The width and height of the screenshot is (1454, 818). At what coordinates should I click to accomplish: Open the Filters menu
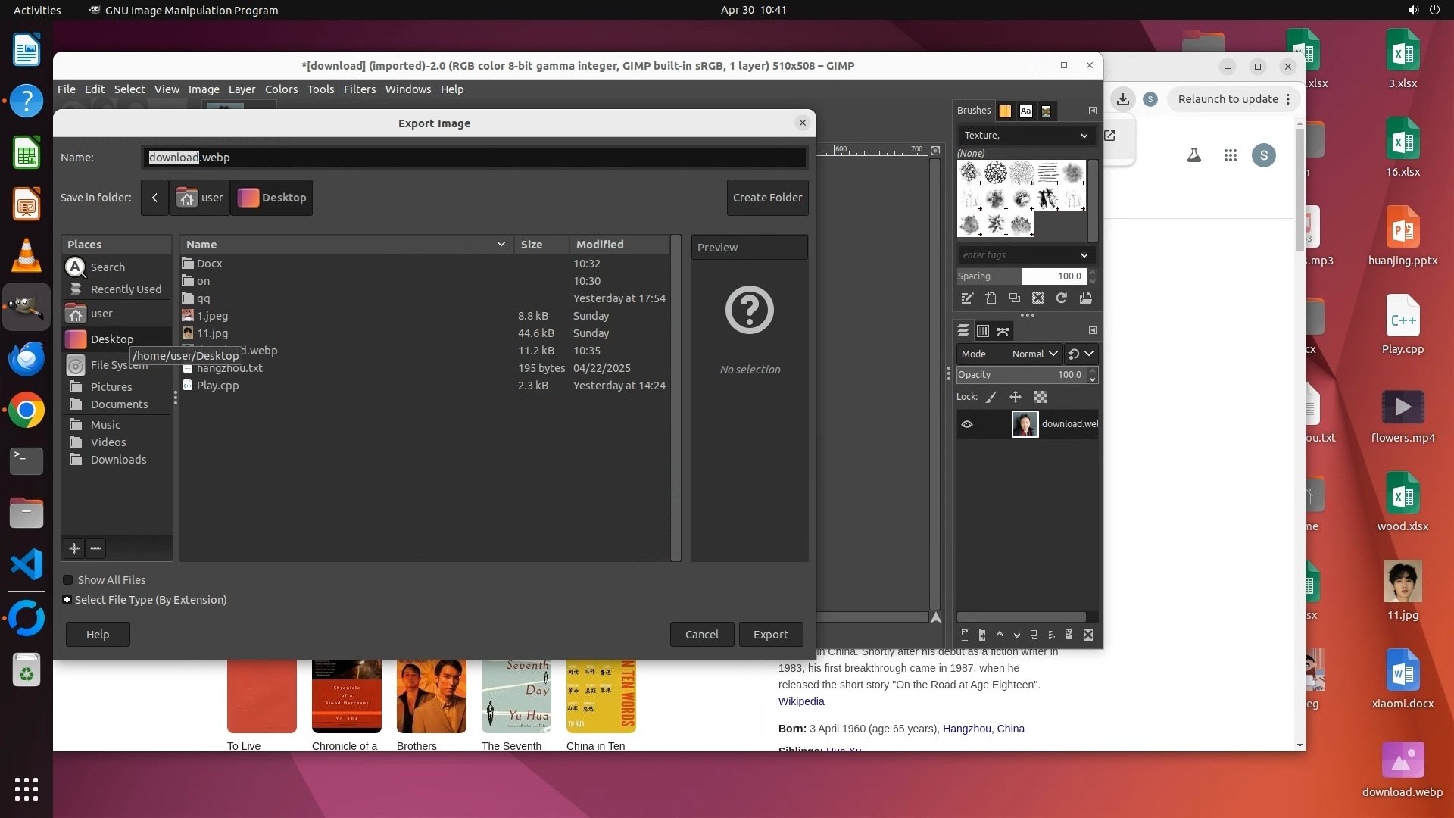tap(359, 89)
